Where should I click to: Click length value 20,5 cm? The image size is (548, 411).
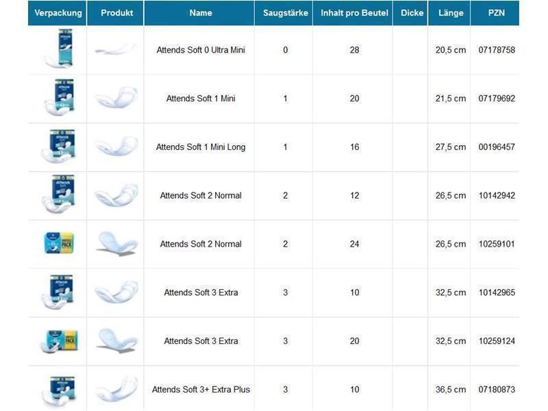(451, 50)
